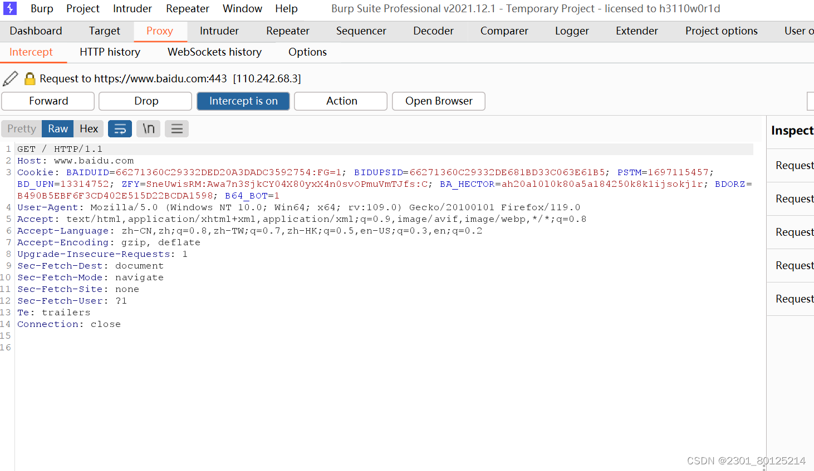This screenshot has height=471, width=814.
Task: Open the Project options tab
Action: pyautogui.click(x=722, y=31)
